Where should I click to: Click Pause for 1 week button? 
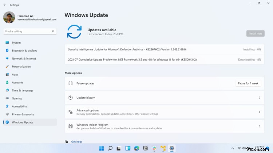(x=248, y=83)
